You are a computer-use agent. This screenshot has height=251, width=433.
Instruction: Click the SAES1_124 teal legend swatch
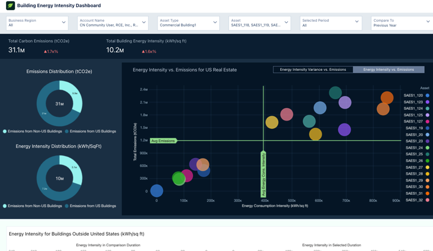pyautogui.click(x=427, y=109)
